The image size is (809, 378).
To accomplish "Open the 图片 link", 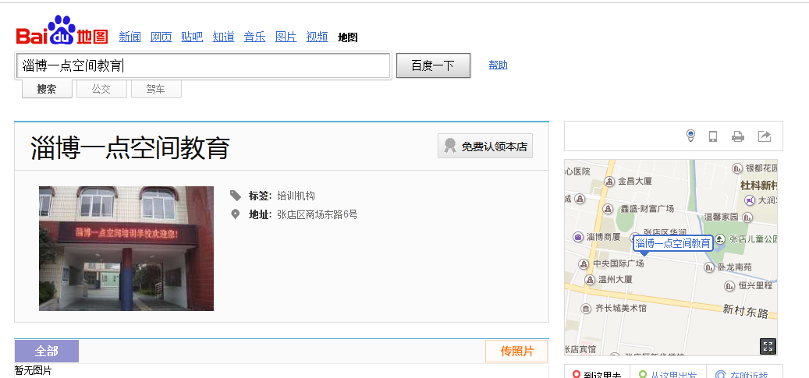I will coord(286,37).
